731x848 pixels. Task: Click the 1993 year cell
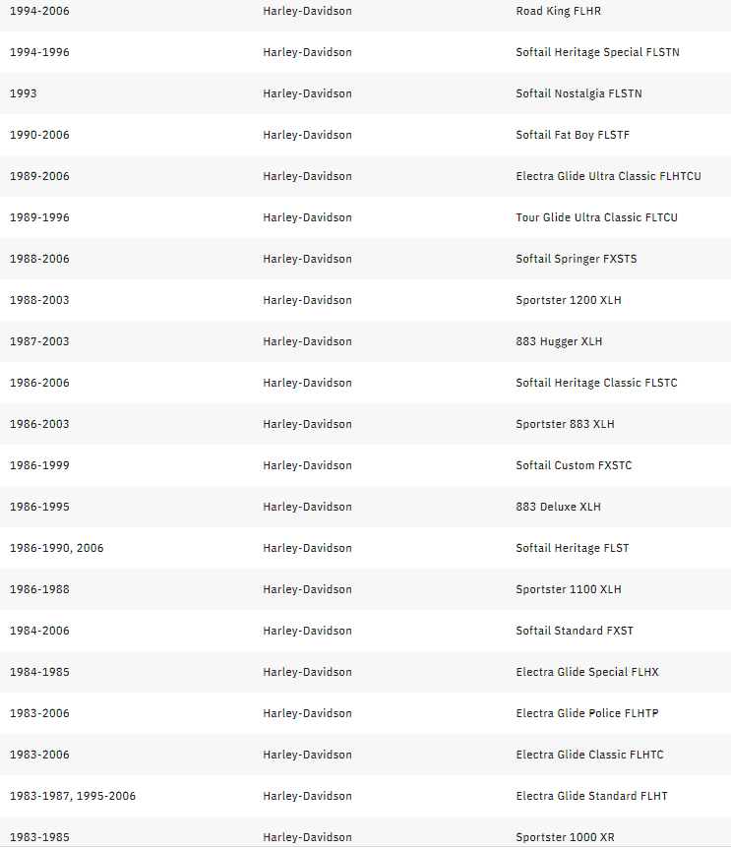tap(24, 93)
